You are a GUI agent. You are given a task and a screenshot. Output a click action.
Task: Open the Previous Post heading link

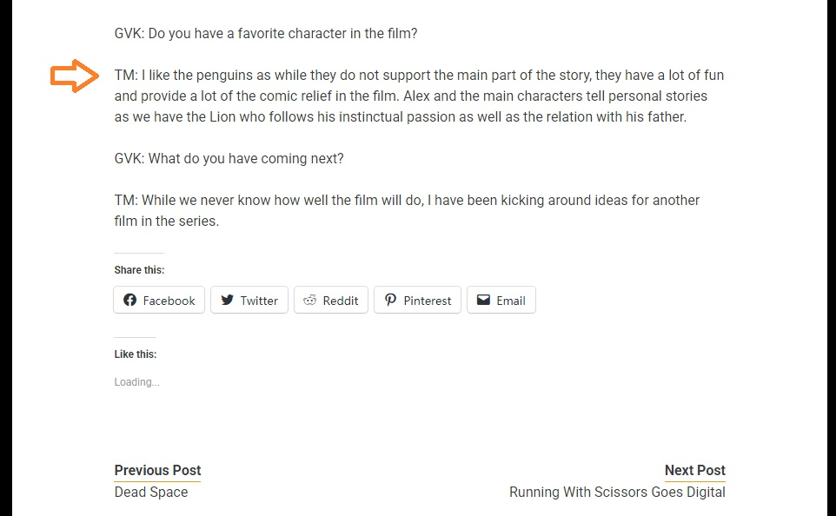157,470
